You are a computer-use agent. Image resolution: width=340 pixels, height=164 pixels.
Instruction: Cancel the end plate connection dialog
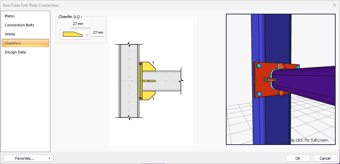tap(325, 158)
